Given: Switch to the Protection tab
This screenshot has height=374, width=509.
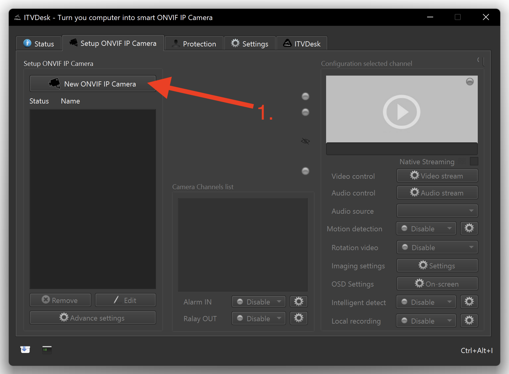Looking at the screenshot, I should tap(194, 43).
